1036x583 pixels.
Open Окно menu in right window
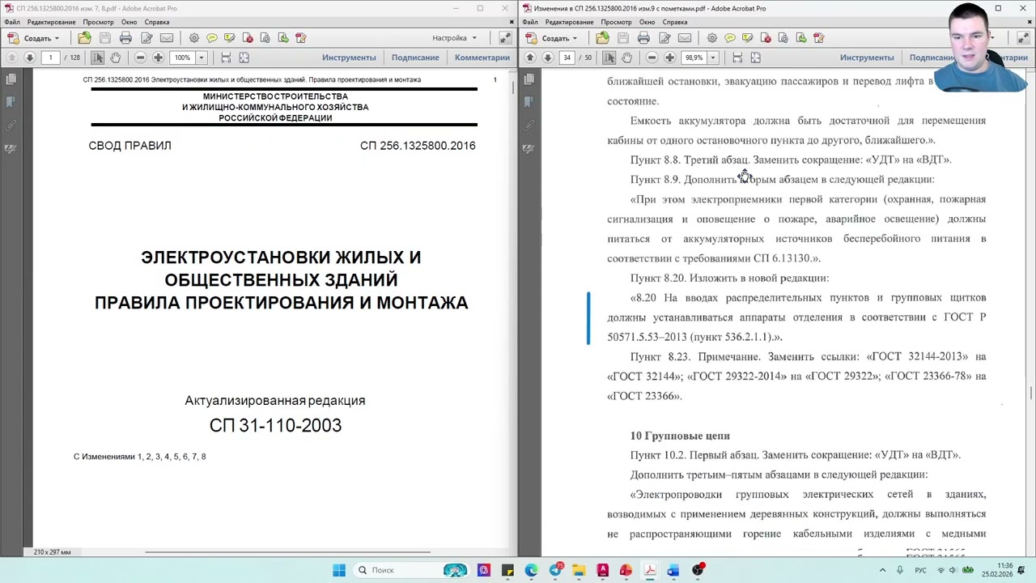647,22
